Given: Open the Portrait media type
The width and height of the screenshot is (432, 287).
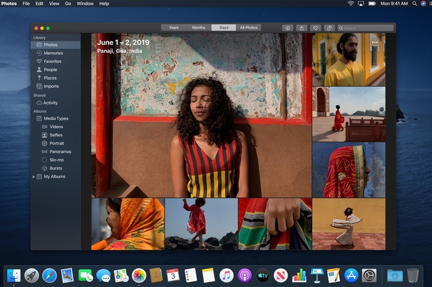Looking at the screenshot, I should pos(55,143).
